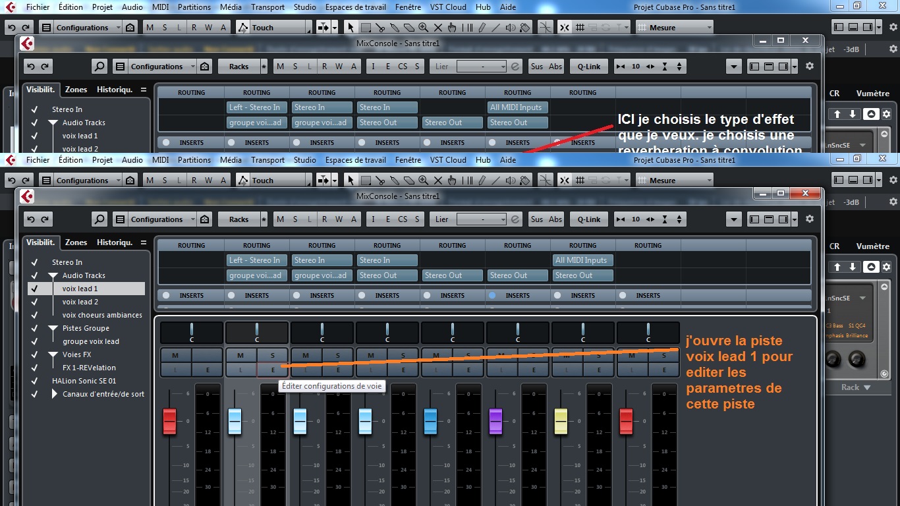This screenshot has height=506, width=900.
Task: Click the grid hash icon in lower project toolbar
Action: click(x=580, y=181)
